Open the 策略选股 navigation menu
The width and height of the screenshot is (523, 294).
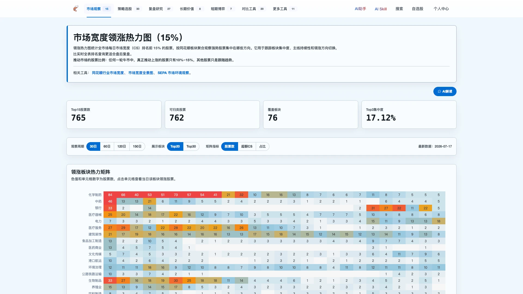130,9
